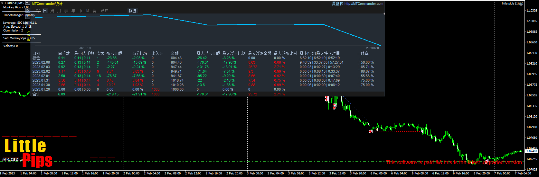Switch statistics to 周 (weekly) view
This screenshot has width=539, height=177.
52,11
